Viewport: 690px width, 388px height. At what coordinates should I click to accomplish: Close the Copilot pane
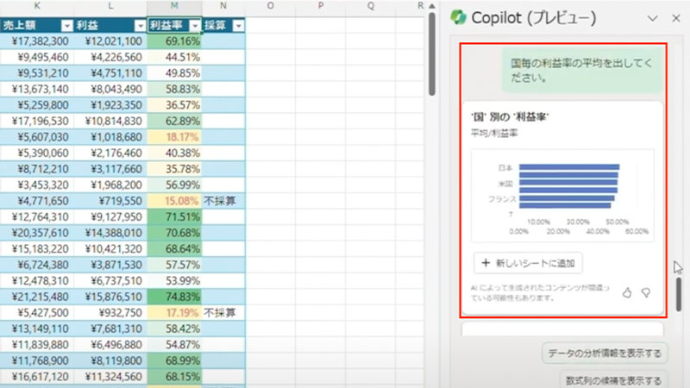[x=675, y=18]
